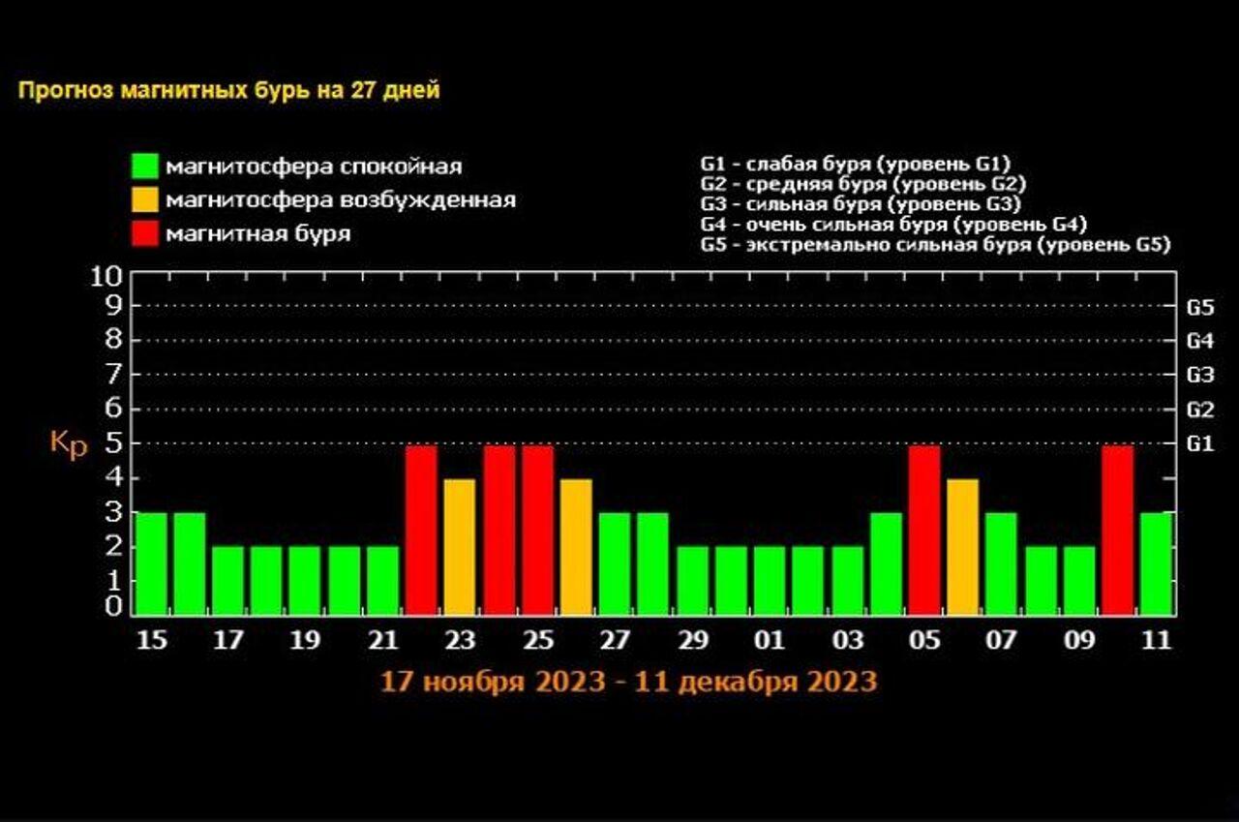Click the 'магнитосфера спокойная' legend label
1239x822 pixels.
click(x=314, y=166)
